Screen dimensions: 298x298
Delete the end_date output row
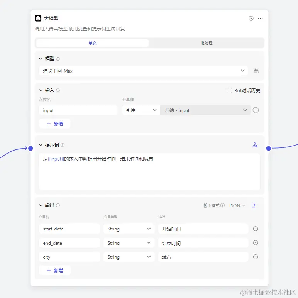(256, 243)
